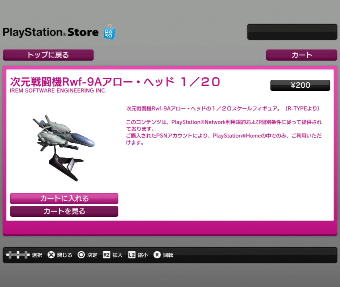View cart with カートを見る button

[x=64, y=211]
